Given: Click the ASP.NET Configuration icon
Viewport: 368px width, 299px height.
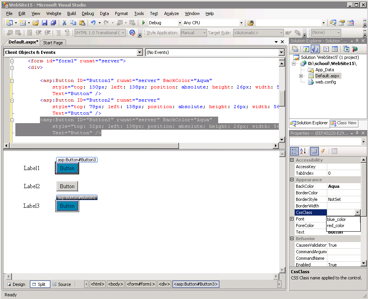Looking at the screenshot, I should [355, 49].
